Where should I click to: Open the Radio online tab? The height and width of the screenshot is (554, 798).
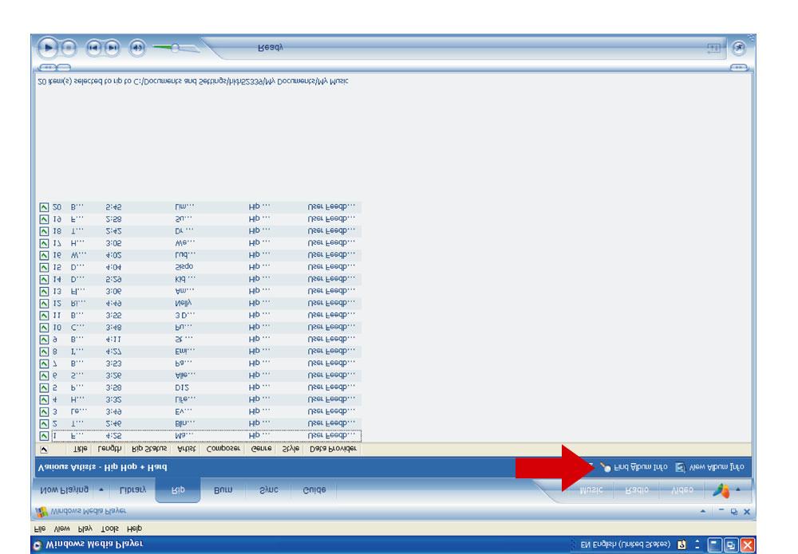[637, 490]
